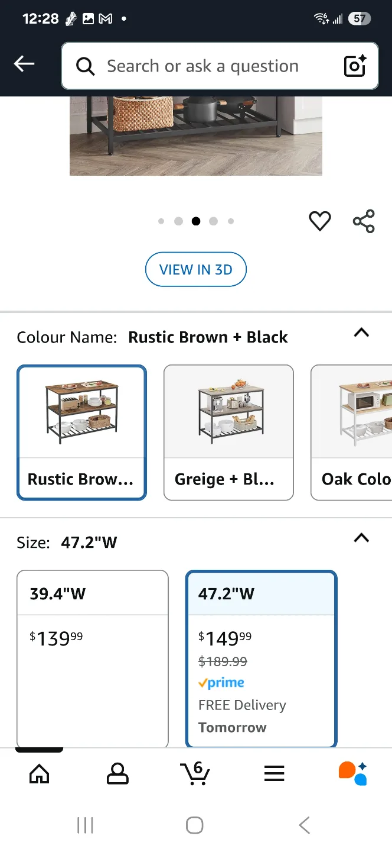This screenshot has width=392, height=852.
Task: Open the camera visual search icon
Action: (x=354, y=66)
